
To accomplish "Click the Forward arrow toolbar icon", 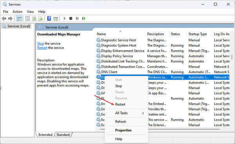I will click(10, 18).
